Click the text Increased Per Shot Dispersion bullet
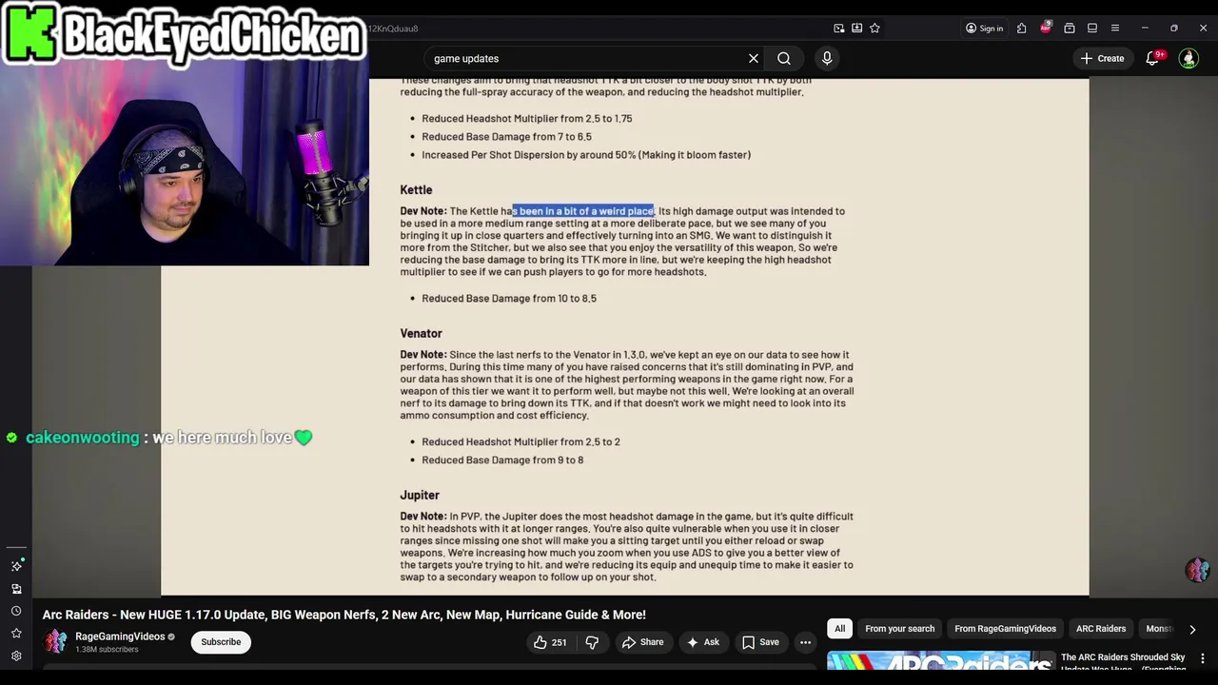This screenshot has height=685, width=1218. tap(586, 155)
